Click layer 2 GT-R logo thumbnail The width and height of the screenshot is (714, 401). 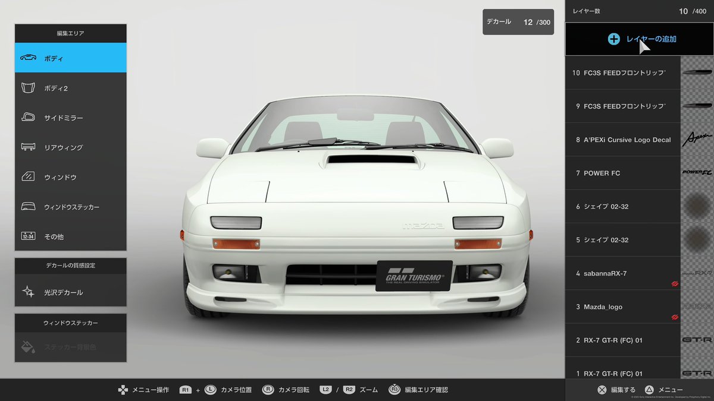[697, 340]
